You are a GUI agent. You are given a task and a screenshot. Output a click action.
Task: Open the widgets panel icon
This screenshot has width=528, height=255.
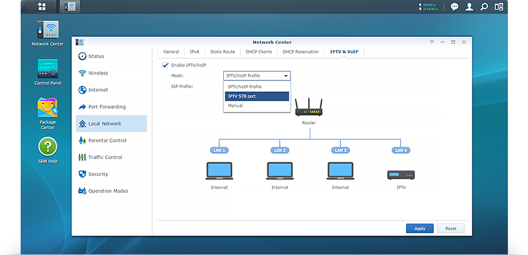tap(499, 7)
